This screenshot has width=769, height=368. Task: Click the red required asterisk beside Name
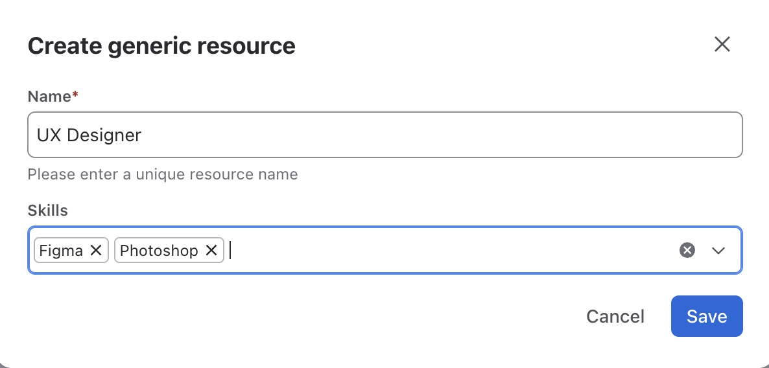tap(75, 95)
